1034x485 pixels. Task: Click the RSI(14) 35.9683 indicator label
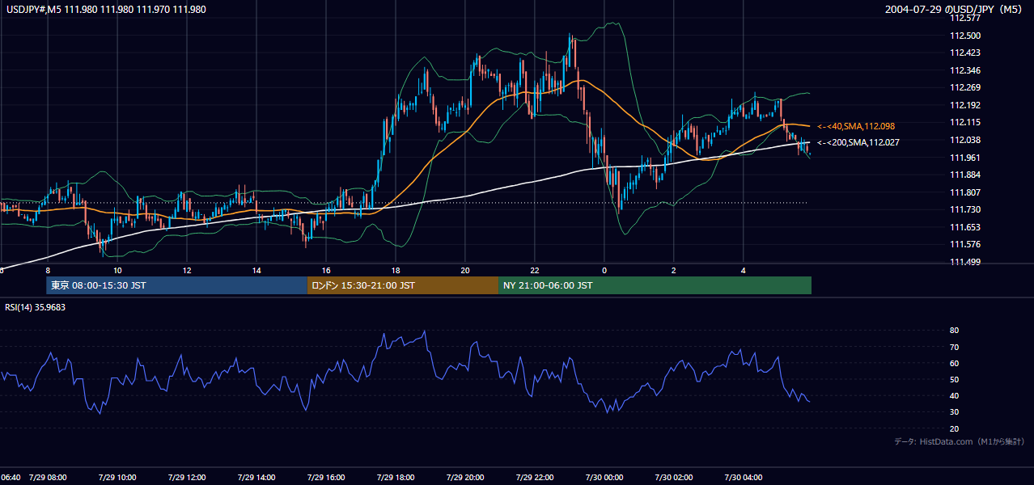(x=36, y=307)
